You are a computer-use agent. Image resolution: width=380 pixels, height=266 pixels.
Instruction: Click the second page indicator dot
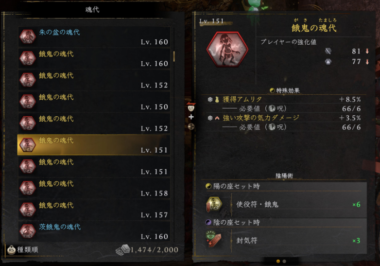pos(285,261)
